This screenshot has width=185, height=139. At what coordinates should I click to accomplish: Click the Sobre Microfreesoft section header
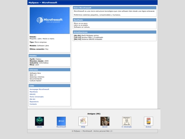(x=115, y=8)
